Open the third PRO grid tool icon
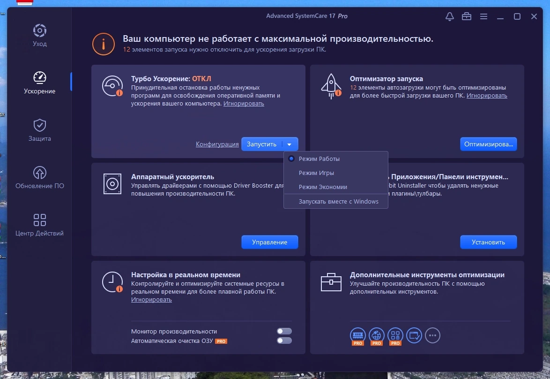This screenshot has height=379, width=550. point(395,336)
